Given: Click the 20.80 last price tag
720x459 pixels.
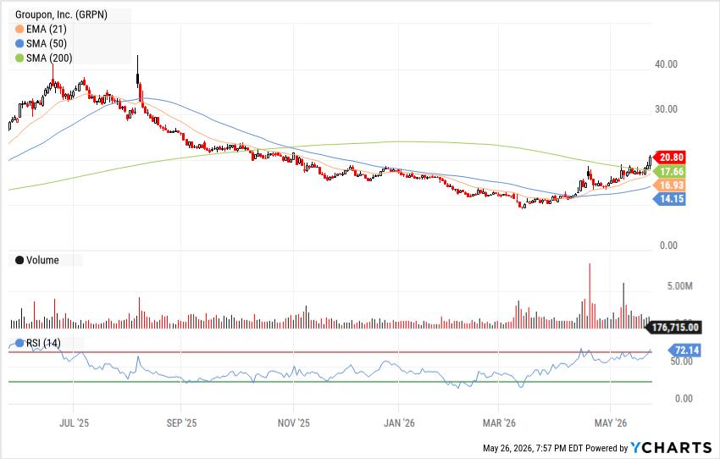Looking at the screenshot, I should (x=669, y=158).
